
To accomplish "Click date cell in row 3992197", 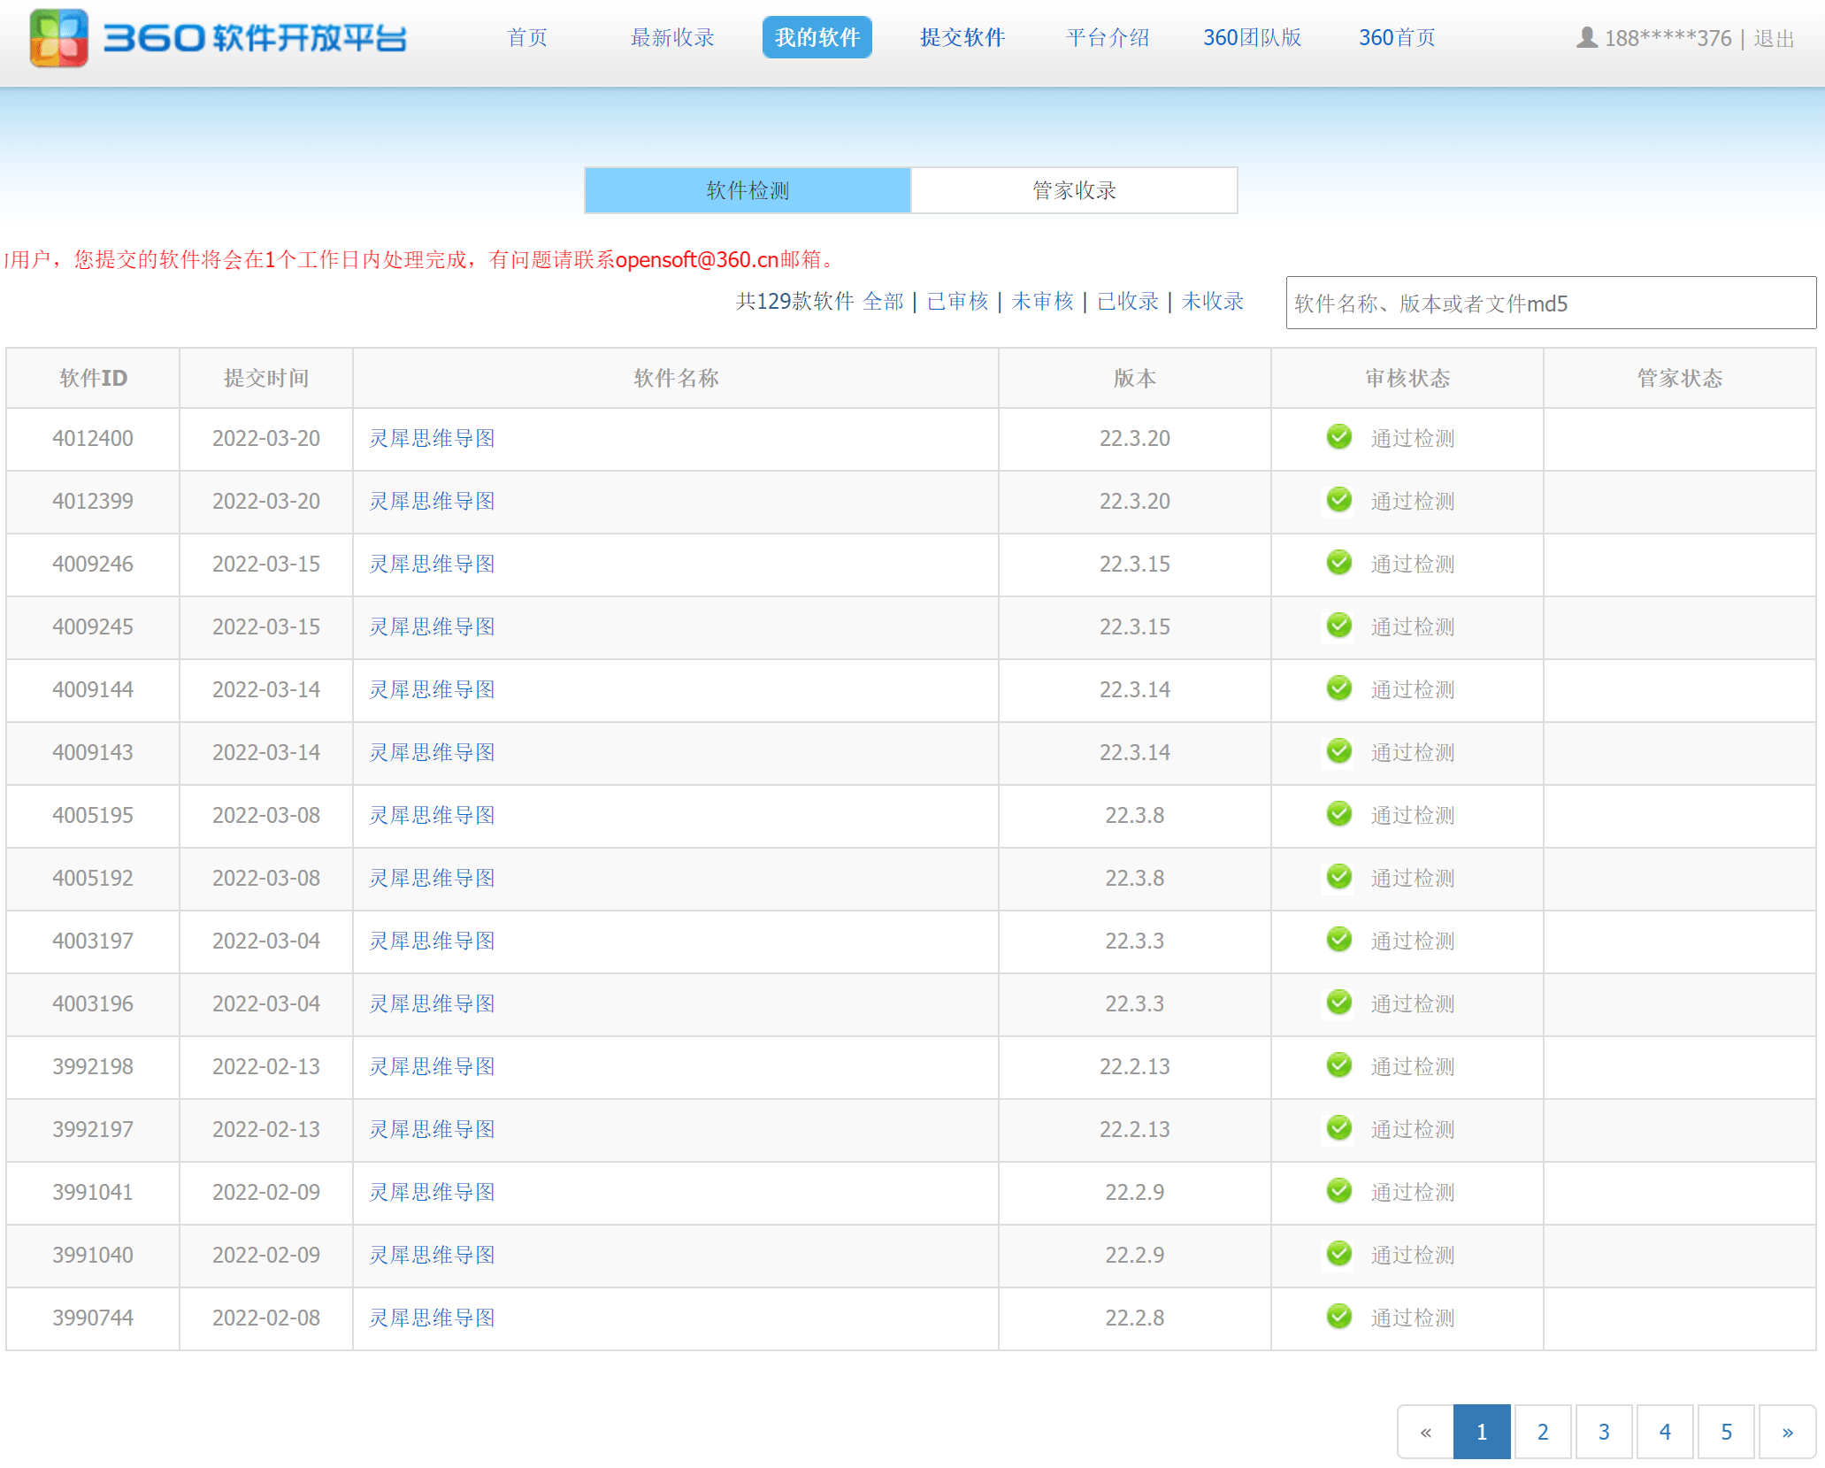I will [x=266, y=1129].
